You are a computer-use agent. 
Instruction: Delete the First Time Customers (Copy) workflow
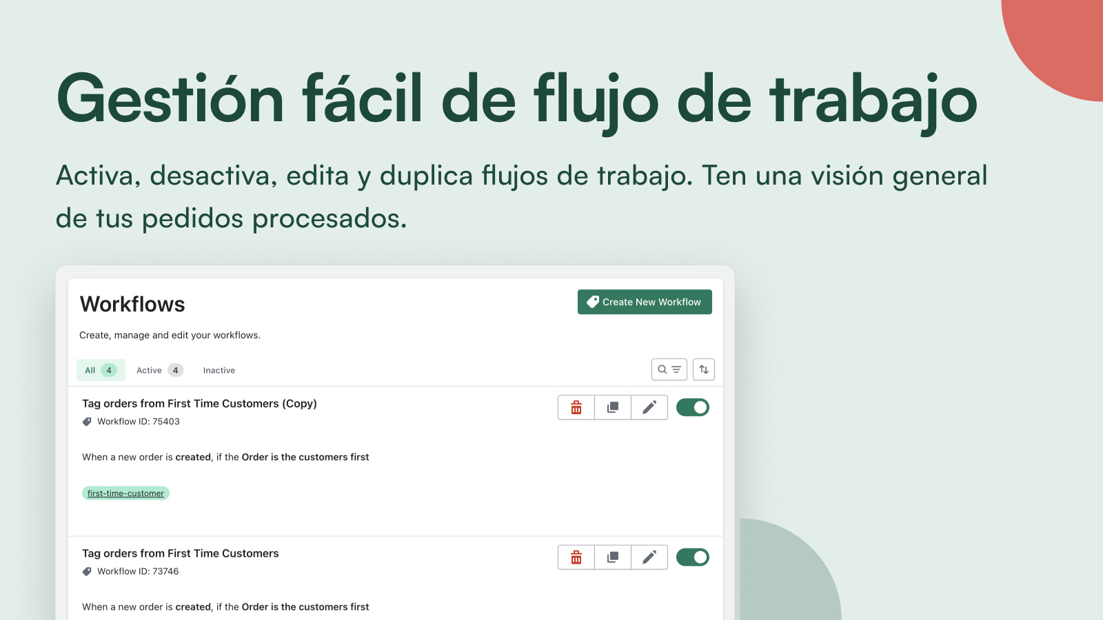pyautogui.click(x=576, y=407)
